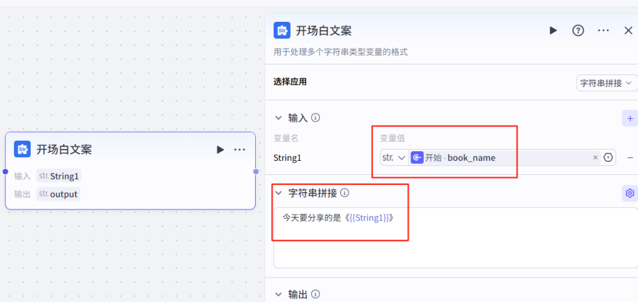
Task: Click the Str icon on the canvas node
Action: (x=22, y=149)
